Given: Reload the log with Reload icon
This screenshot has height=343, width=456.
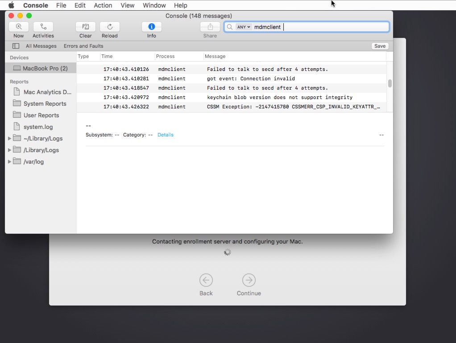Looking at the screenshot, I should coord(110,27).
